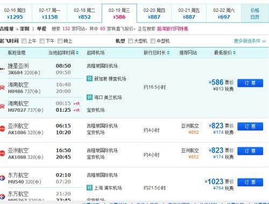Click the 航班信息 column header

pos(17,53)
